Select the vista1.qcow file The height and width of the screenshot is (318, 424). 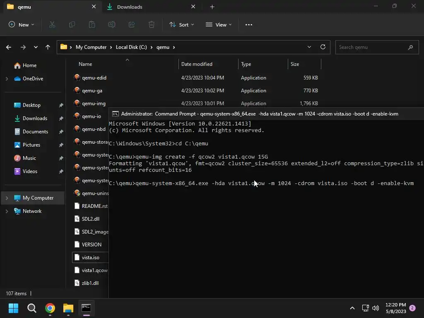[x=91, y=270]
